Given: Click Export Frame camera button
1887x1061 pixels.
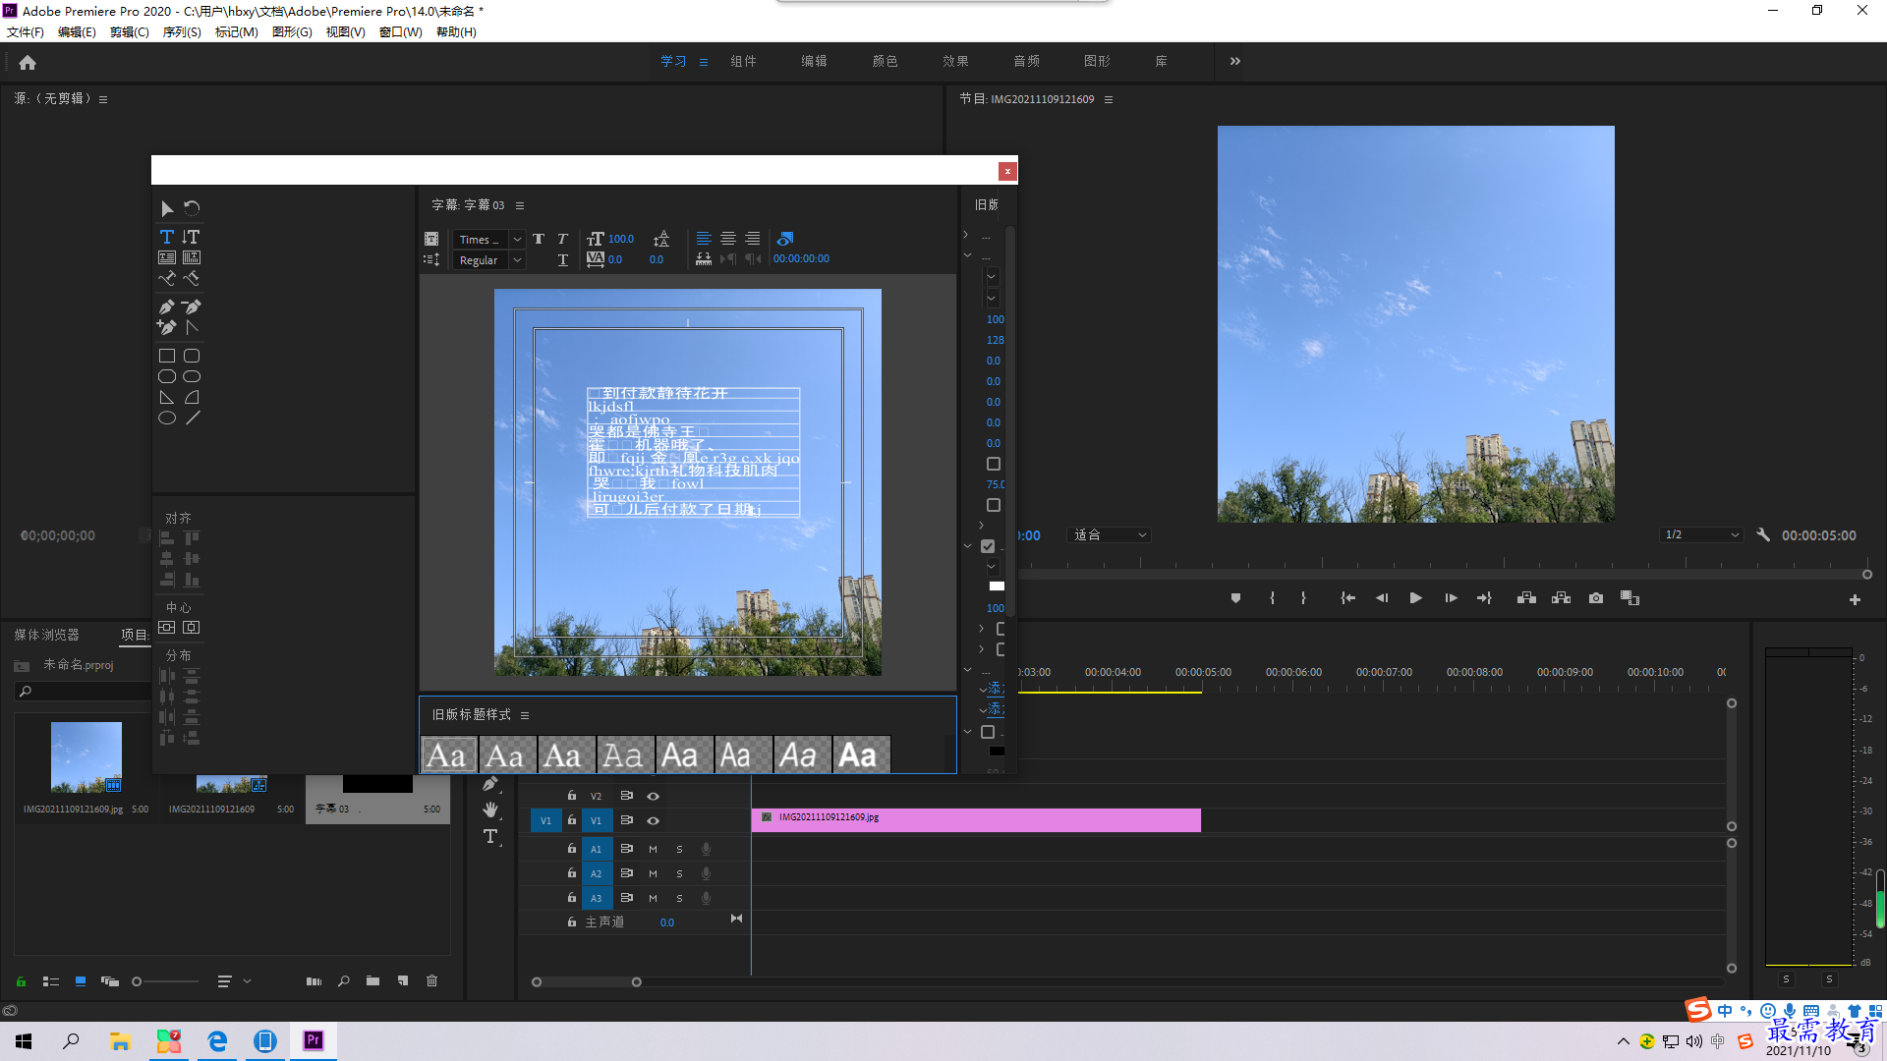Looking at the screenshot, I should [1596, 598].
